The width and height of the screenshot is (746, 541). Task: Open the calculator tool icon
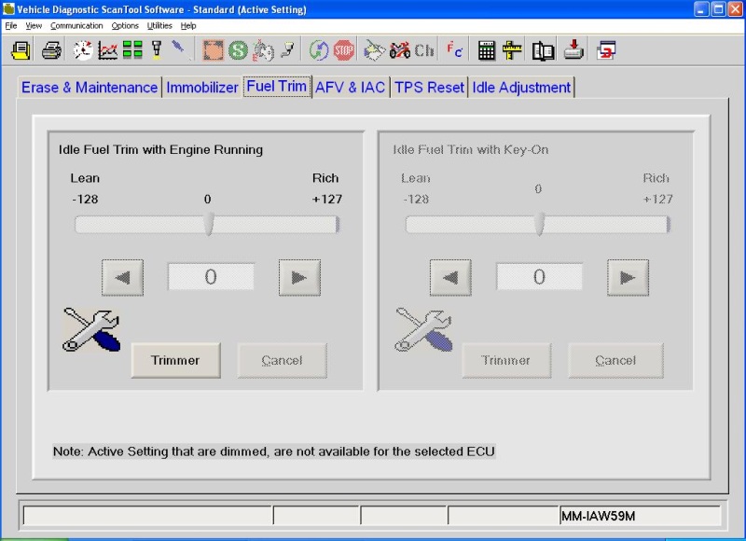click(486, 50)
